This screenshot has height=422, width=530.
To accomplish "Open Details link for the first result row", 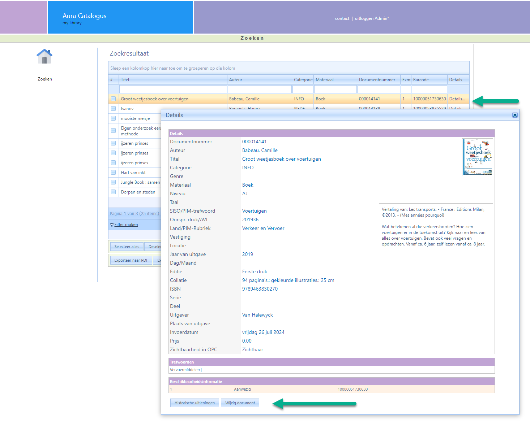I will [457, 99].
